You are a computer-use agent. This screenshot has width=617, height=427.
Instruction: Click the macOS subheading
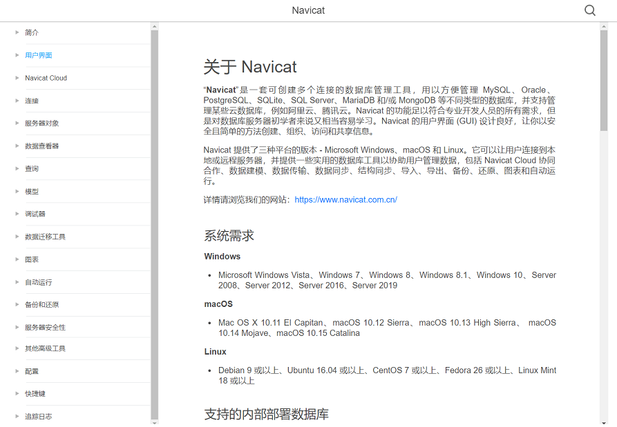point(218,304)
